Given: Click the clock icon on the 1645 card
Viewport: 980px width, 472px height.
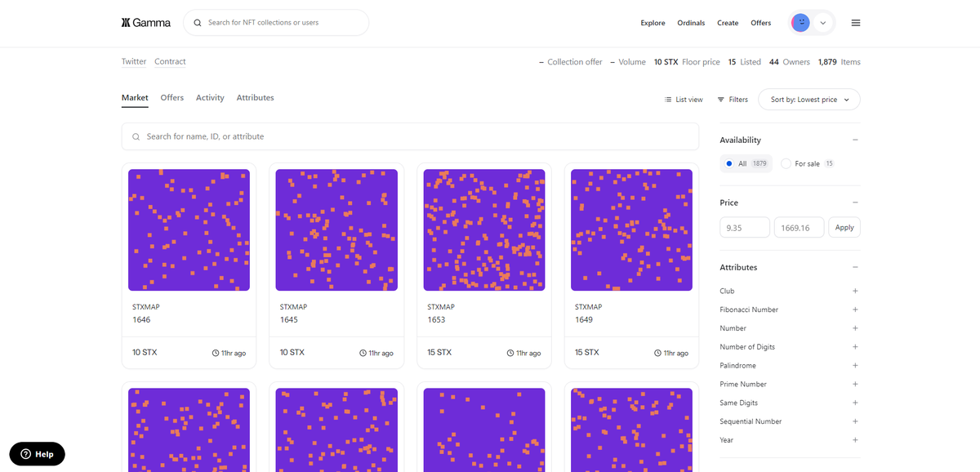Looking at the screenshot, I should [363, 354].
